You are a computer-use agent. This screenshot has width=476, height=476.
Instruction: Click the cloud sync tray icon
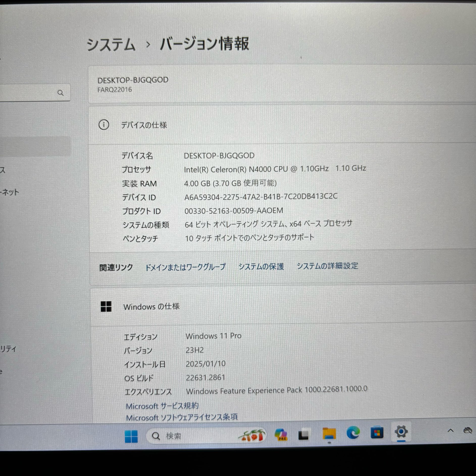tap(468, 430)
